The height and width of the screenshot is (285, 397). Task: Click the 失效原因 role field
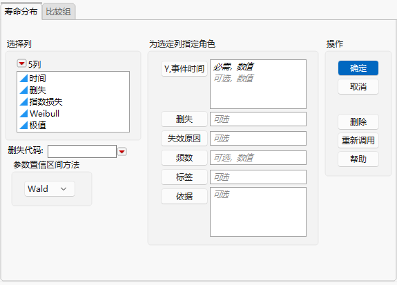[258, 139]
